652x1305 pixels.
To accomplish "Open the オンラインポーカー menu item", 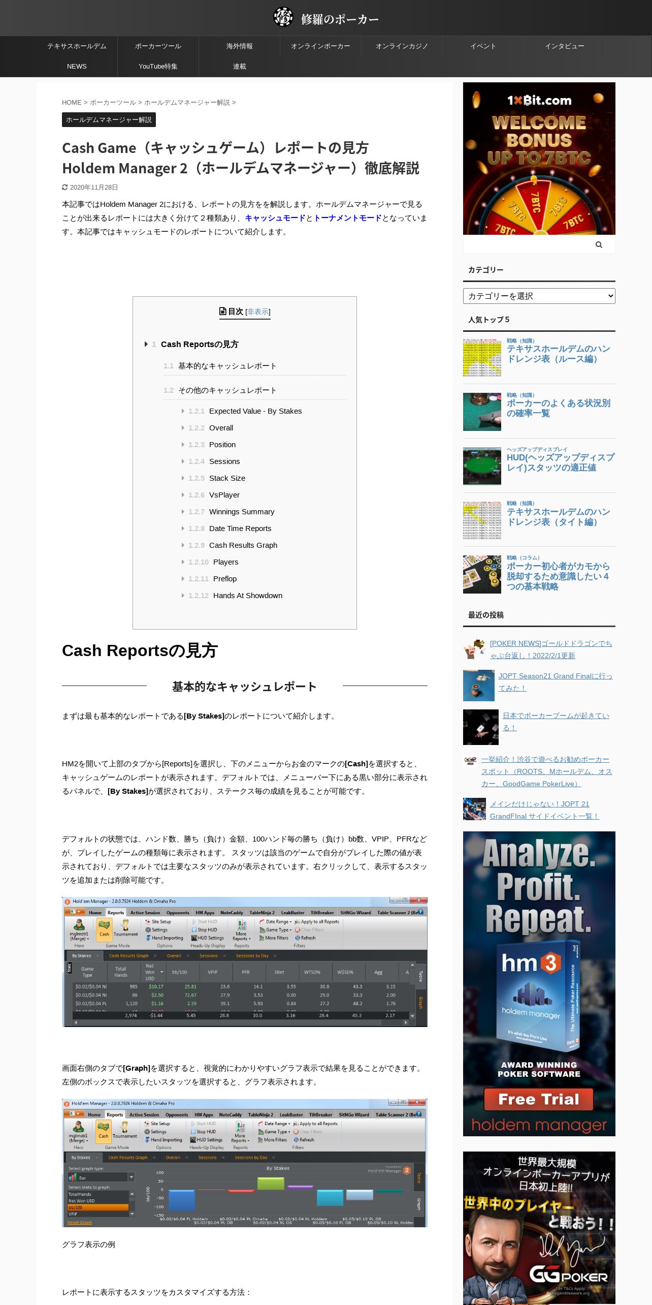I will click(x=320, y=46).
